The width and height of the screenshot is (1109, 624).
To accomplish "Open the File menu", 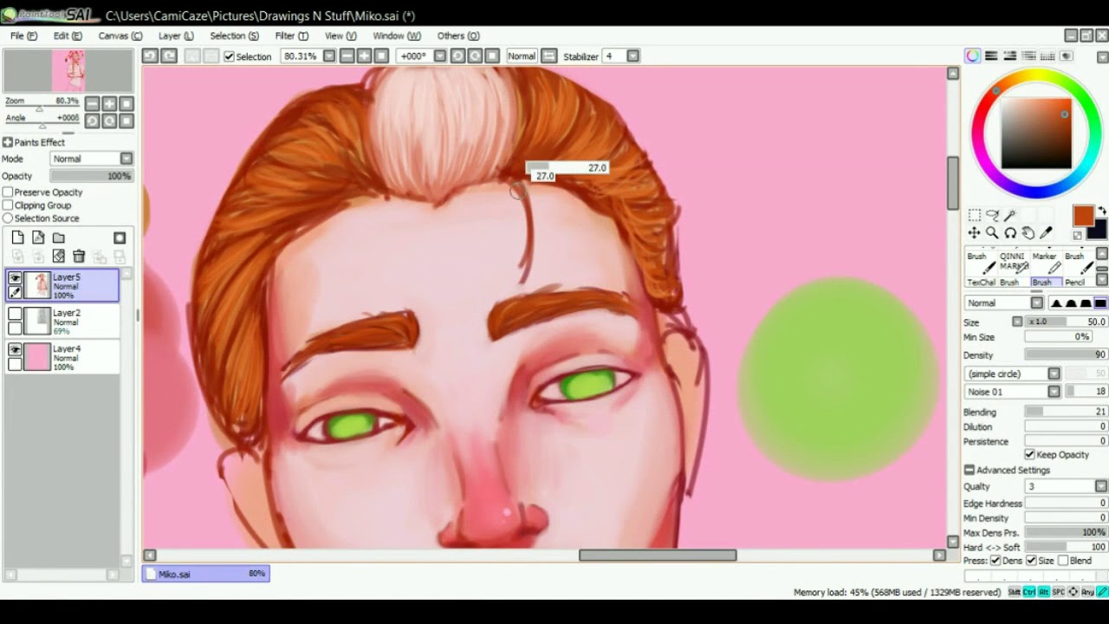I will point(23,36).
